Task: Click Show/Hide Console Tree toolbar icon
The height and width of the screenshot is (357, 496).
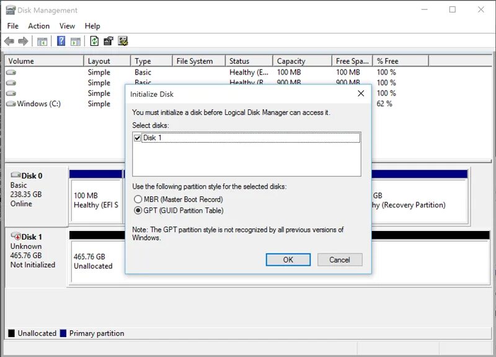Action: (x=42, y=41)
